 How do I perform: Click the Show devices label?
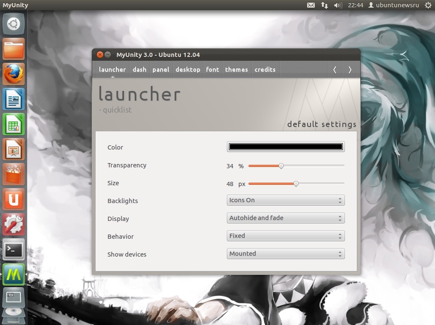[x=127, y=254]
